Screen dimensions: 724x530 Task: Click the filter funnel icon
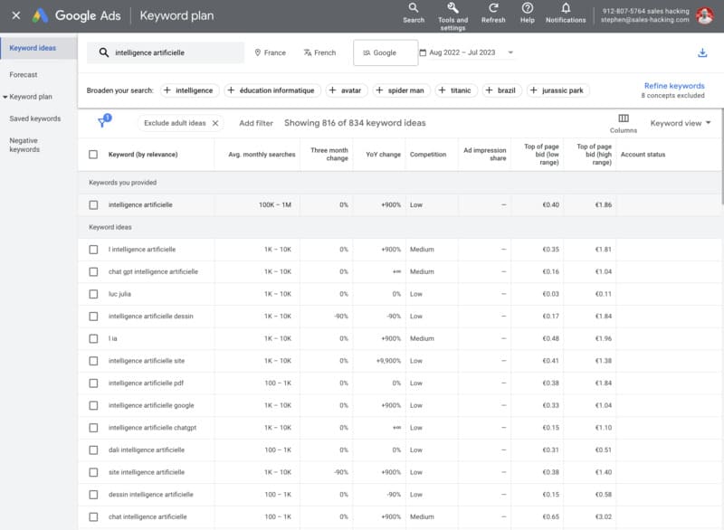[x=104, y=121]
